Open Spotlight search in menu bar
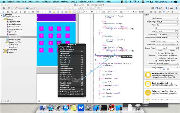 (x=171, y=1)
